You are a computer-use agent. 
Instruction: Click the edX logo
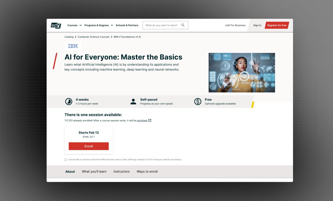56,25
